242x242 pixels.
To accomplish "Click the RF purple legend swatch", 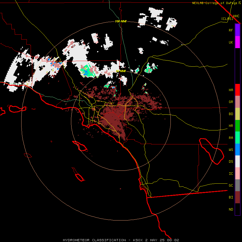I will (237, 30).
